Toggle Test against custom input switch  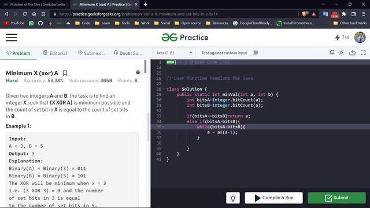pos(254,53)
